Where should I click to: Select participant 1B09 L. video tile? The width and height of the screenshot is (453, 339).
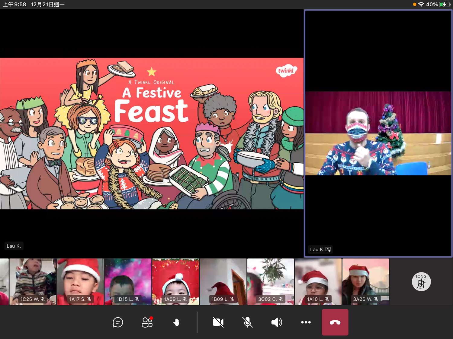click(223, 282)
